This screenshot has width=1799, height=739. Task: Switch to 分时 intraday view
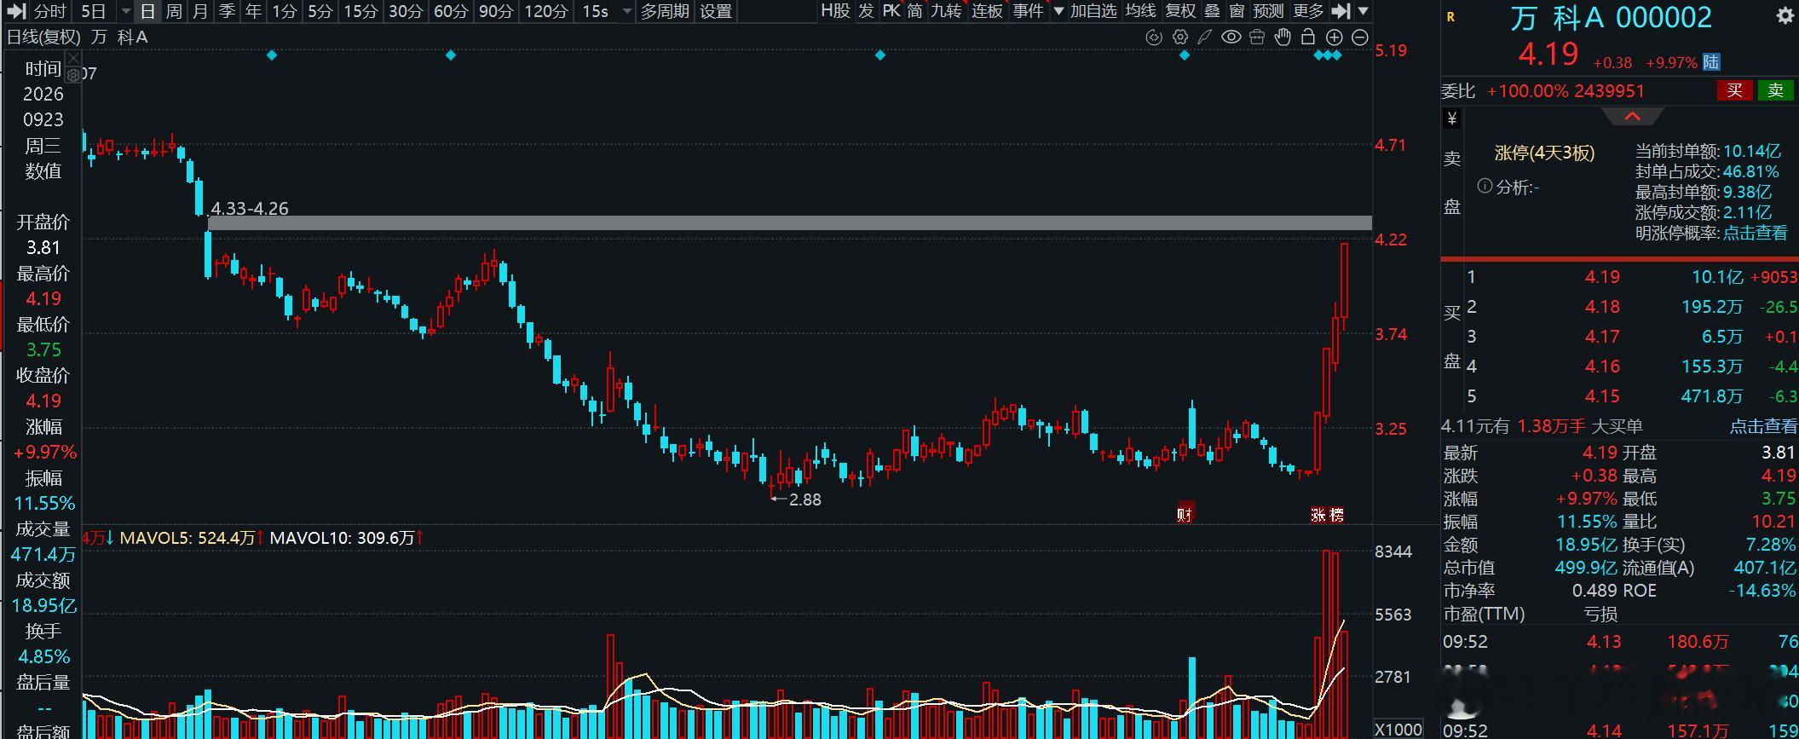click(x=49, y=11)
